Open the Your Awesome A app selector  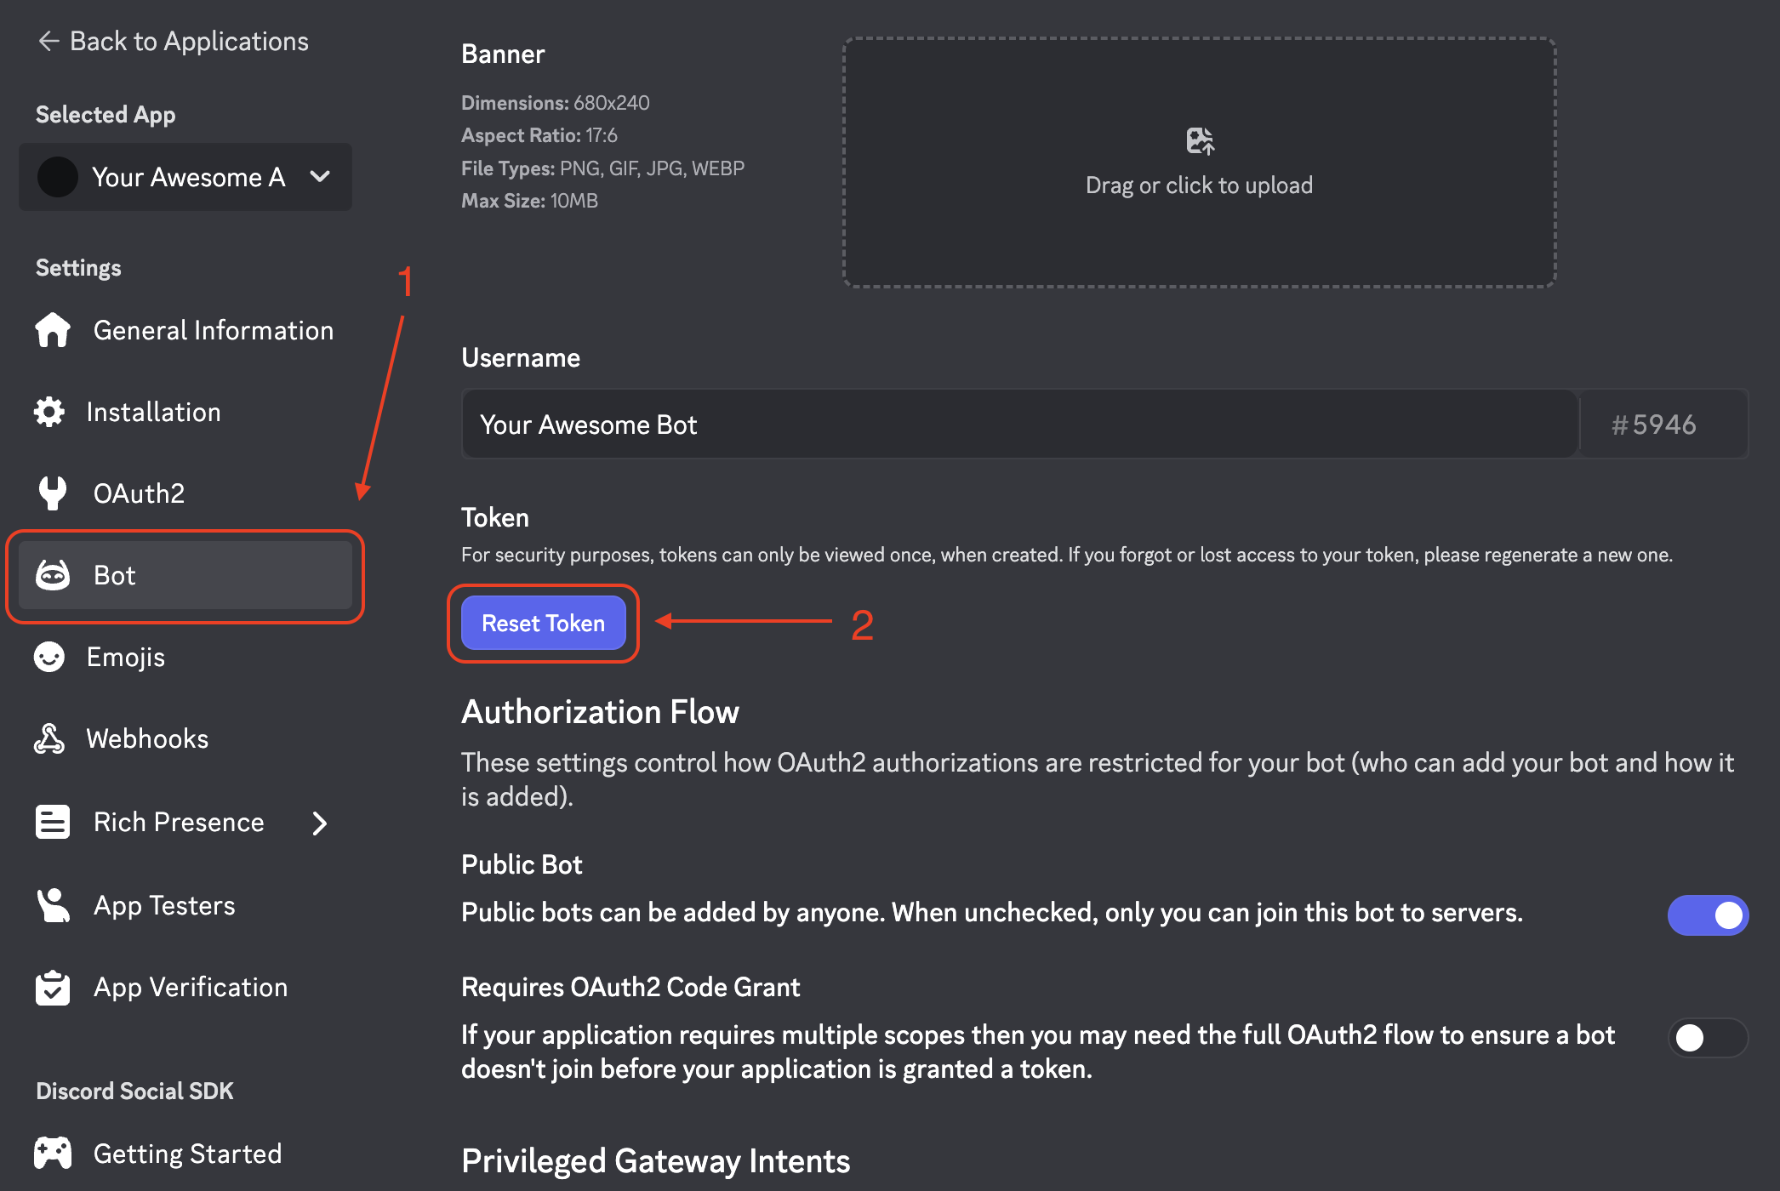pos(185,177)
